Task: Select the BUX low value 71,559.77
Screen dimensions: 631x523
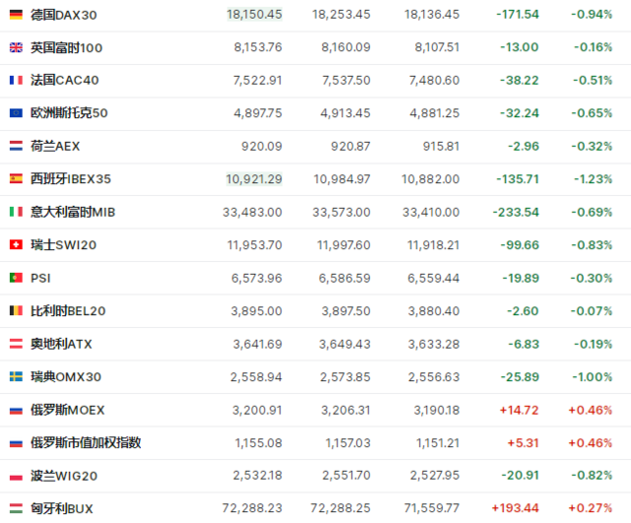Action: tap(432, 508)
